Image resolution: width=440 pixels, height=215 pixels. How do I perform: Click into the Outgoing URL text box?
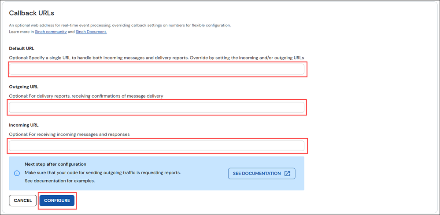point(156,107)
